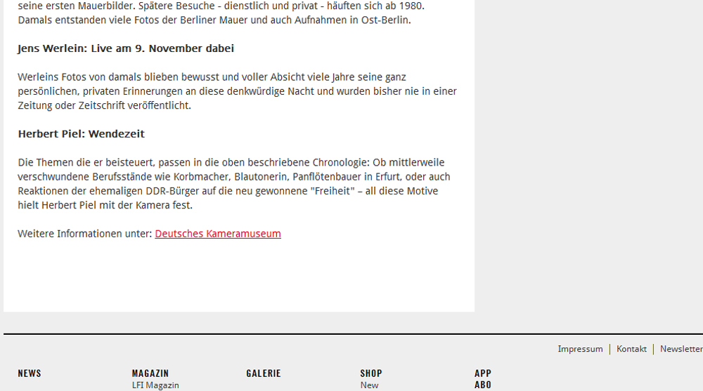Click line 'Zeitung oder Zeitschrift veröffentlicht.'
The image size is (703, 391).
(x=105, y=106)
